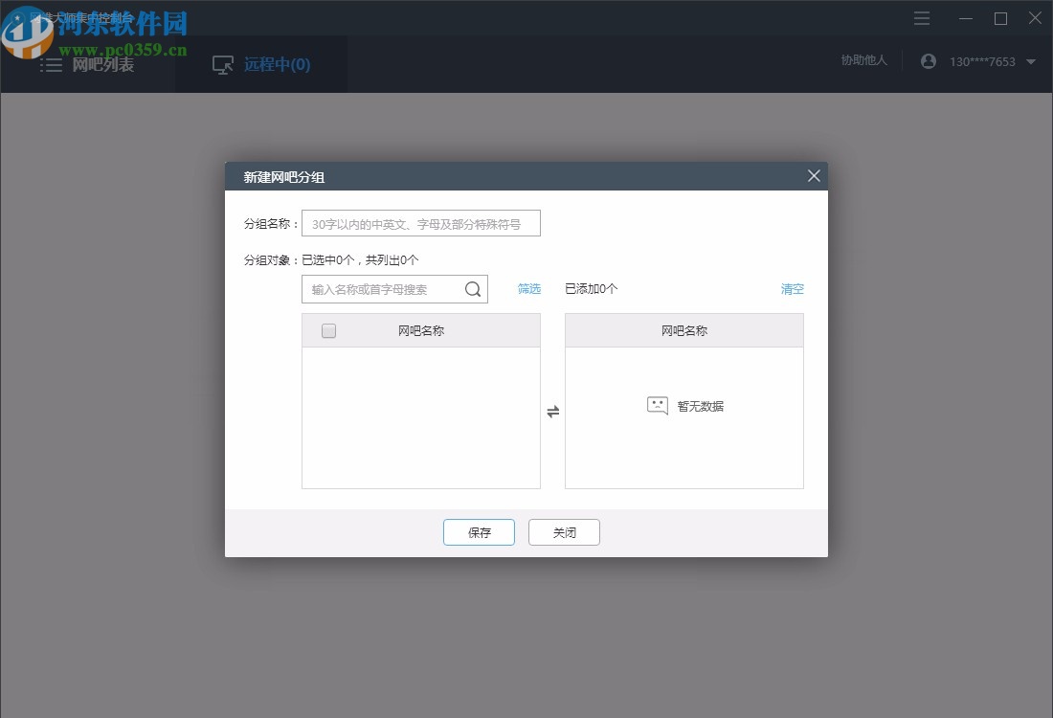1053x718 pixels.
Task: Switch to the 网吧列表 tab
Action: (88, 64)
